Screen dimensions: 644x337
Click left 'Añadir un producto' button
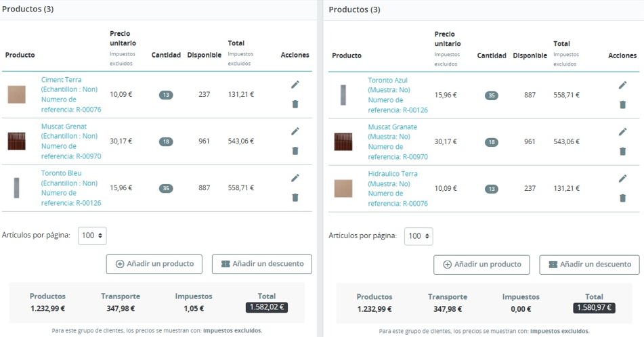click(x=154, y=264)
